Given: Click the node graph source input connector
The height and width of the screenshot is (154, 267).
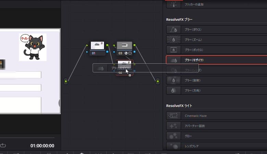Looking at the screenshot, I should pos(66,81).
